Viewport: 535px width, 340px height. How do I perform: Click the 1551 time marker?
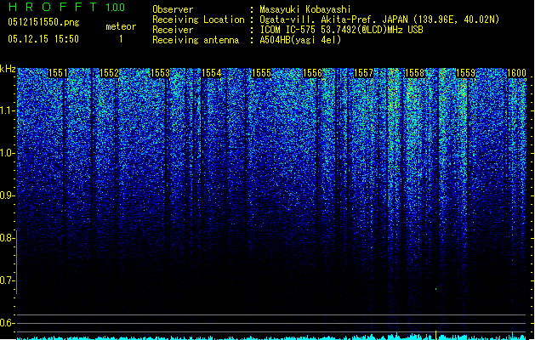click(x=58, y=73)
